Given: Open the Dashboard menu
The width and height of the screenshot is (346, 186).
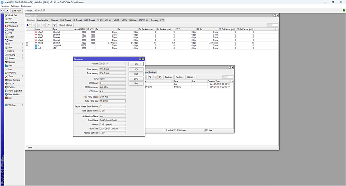Looking at the screenshot, I should tap(26, 6).
